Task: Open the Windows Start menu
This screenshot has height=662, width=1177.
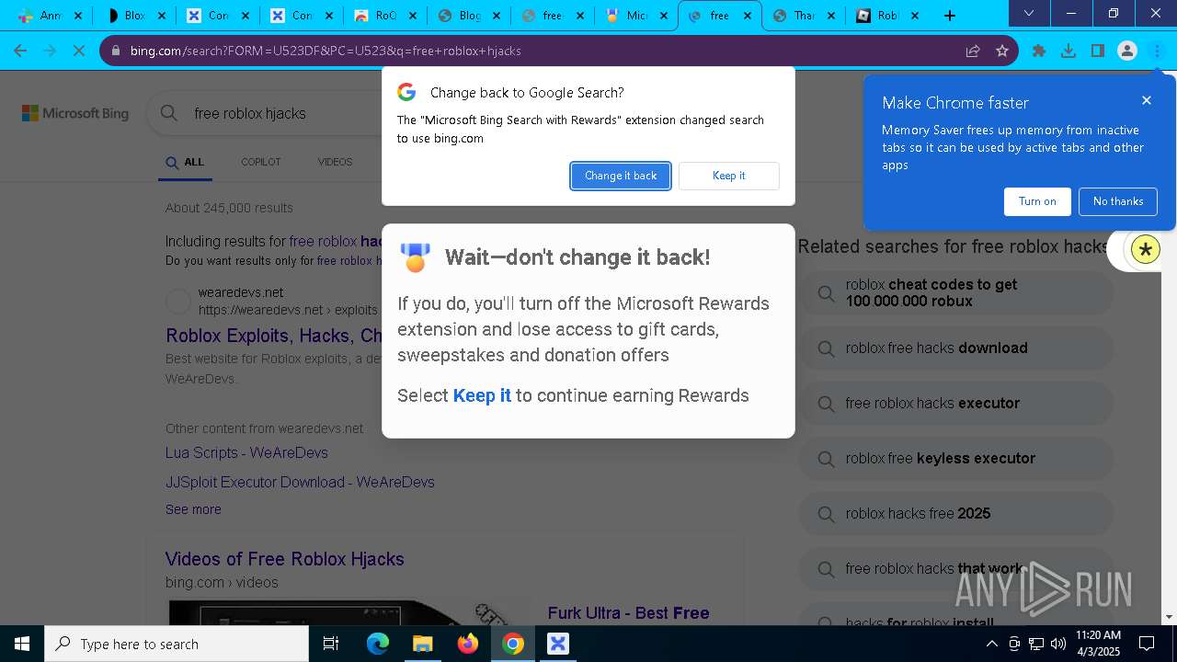Action: pyautogui.click(x=22, y=644)
